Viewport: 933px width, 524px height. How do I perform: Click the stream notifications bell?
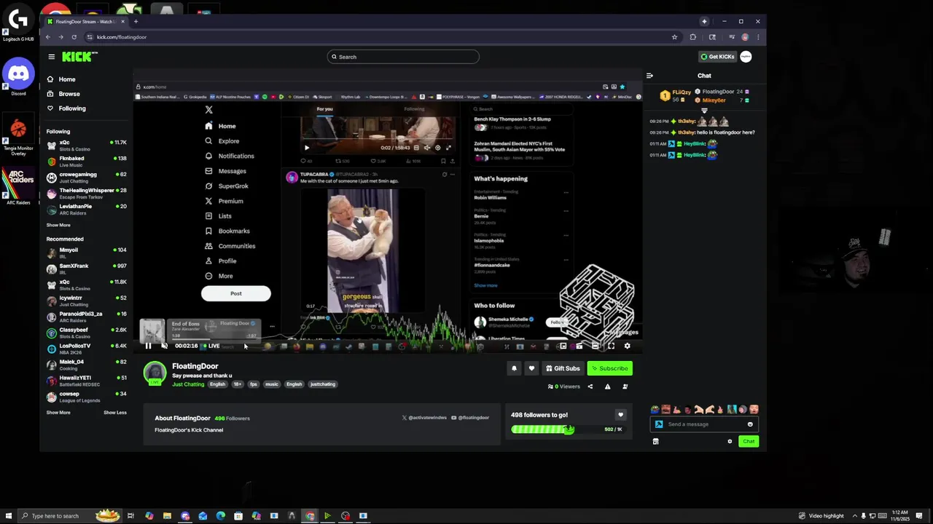tap(514, 368)
